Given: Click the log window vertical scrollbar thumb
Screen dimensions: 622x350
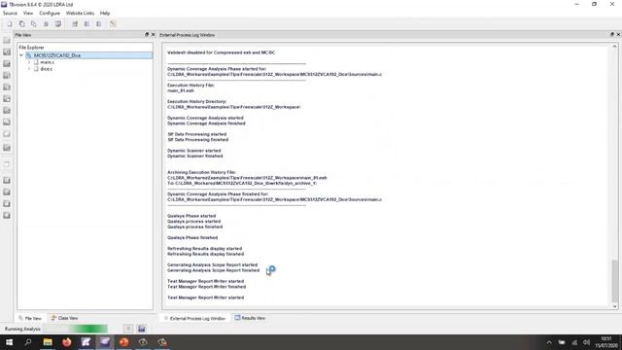Looking at the screenshot, I should [x=614, y=281].
